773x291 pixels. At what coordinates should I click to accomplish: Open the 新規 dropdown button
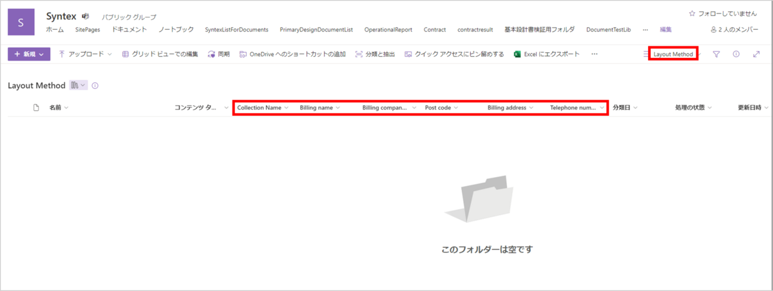pos(29,55)
